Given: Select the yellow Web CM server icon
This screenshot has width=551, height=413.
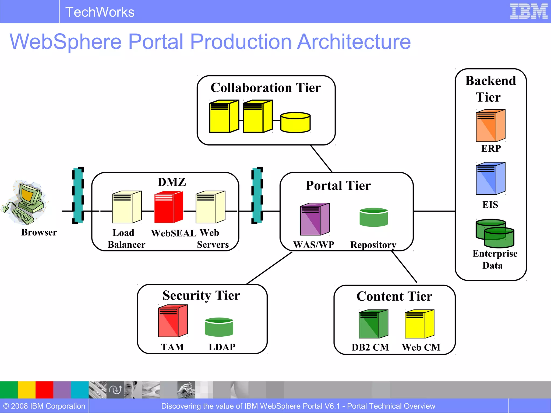Looking at the screenshot, I should 419,324.
